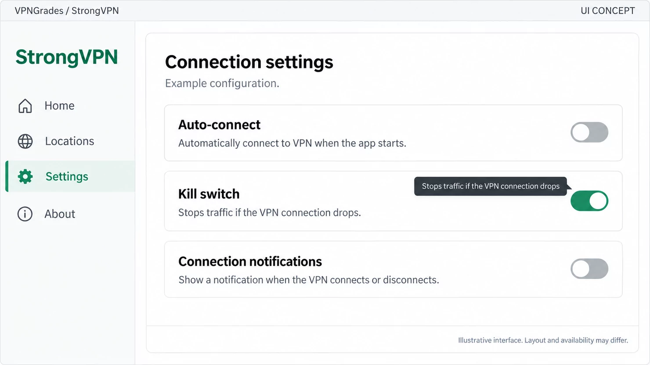The height and width of the screenshot is (365, 650).
Task: Click the 'Illustrative interface' footer note
Action: coord(543,340)
